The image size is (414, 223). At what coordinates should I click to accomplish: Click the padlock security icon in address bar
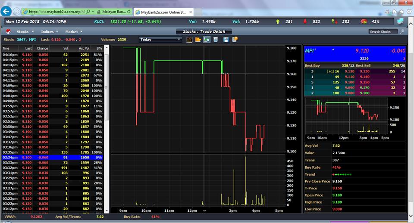click(99, 12)
